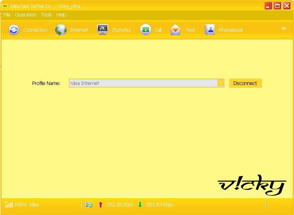Click the green download arrow icon
Screen dimensions: 294x215
[x=140, y=204]
